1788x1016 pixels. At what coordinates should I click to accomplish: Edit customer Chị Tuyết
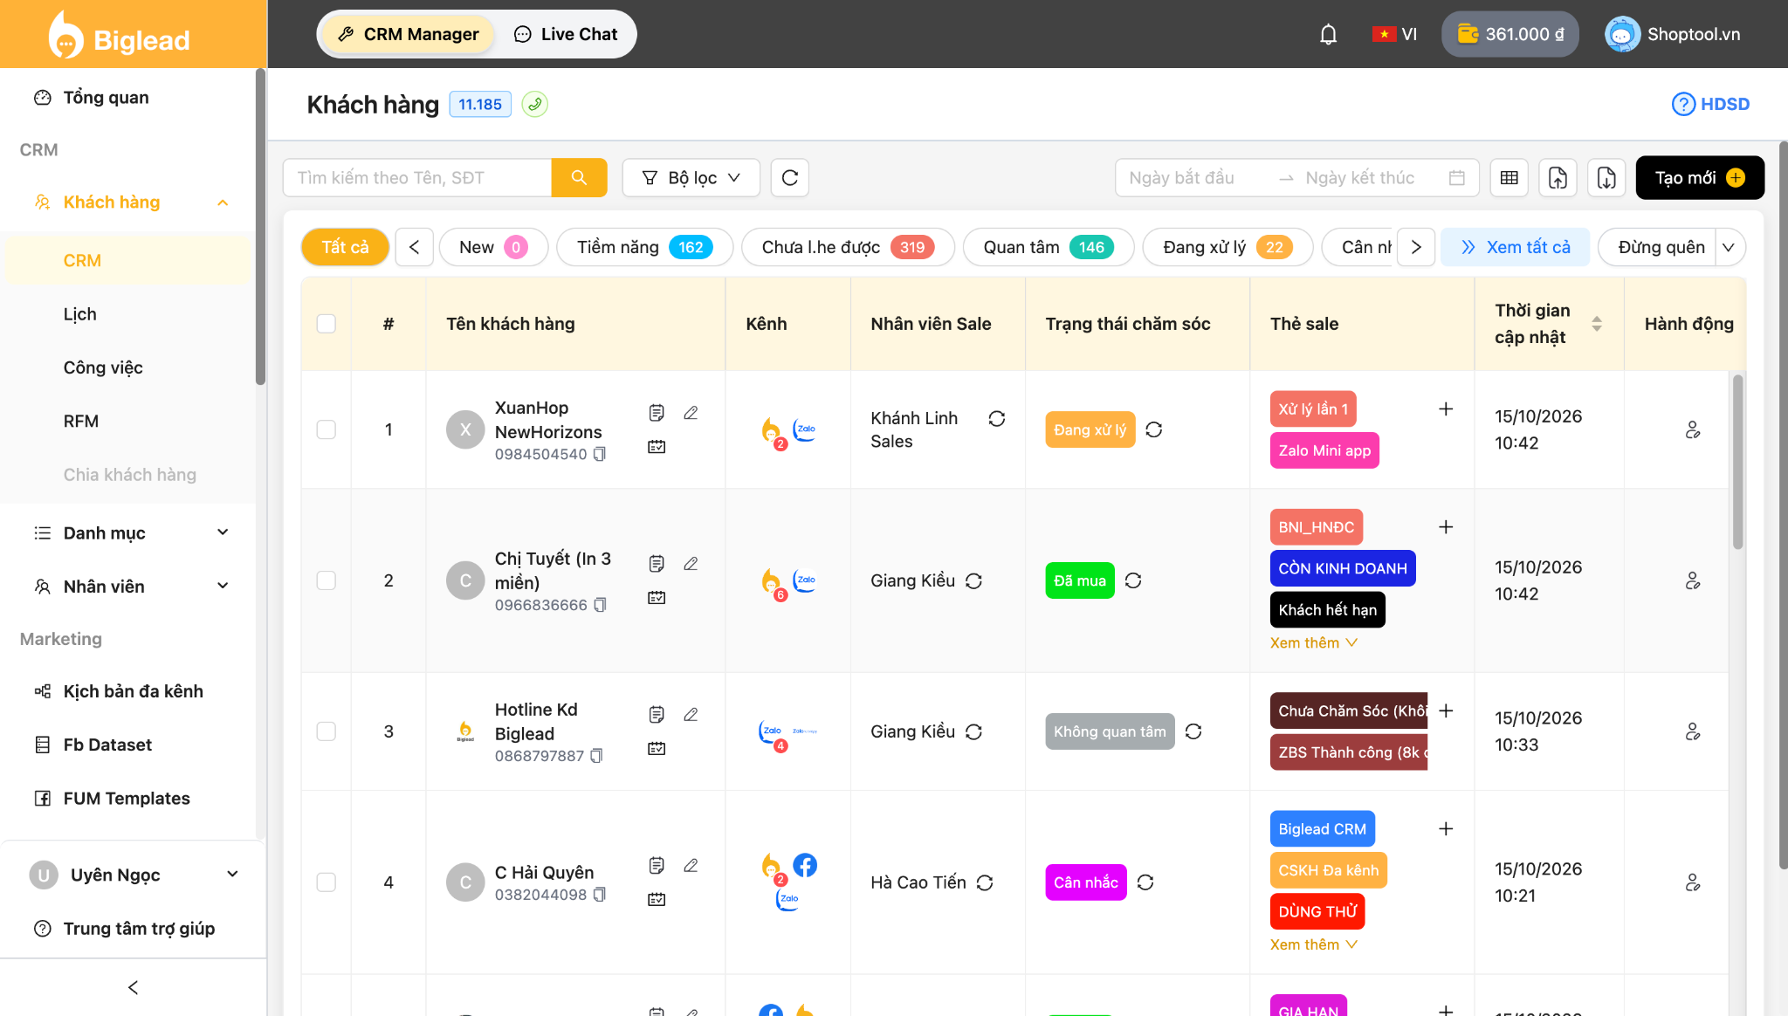tap(691, 563)
